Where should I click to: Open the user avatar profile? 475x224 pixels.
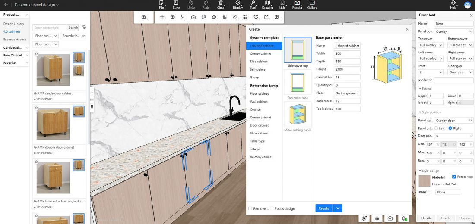pyautogui.click(x=467, y=5)
